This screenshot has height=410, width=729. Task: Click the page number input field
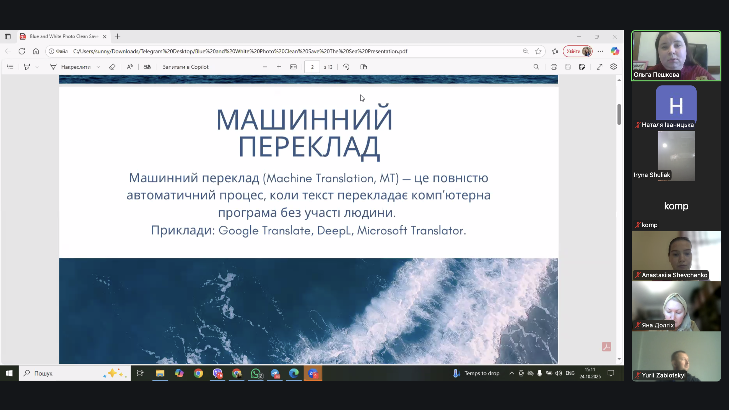(x=312, y=67)
